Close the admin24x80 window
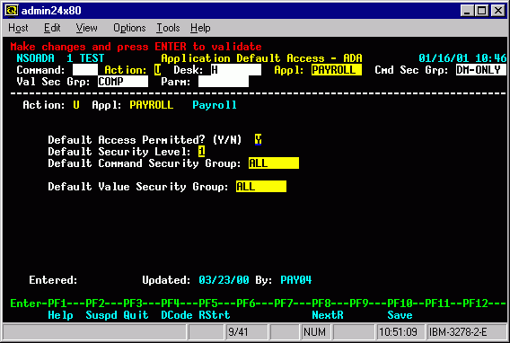The image size is (510, 343). (x=498, y=11)
